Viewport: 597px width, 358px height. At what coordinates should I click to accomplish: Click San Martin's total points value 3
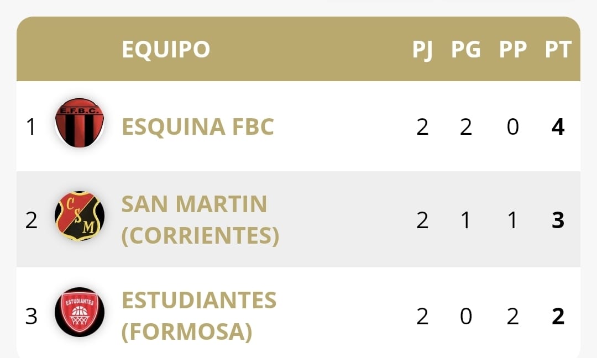point(558,220)
